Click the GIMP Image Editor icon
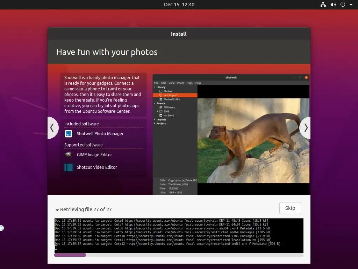 pos(69,154)
